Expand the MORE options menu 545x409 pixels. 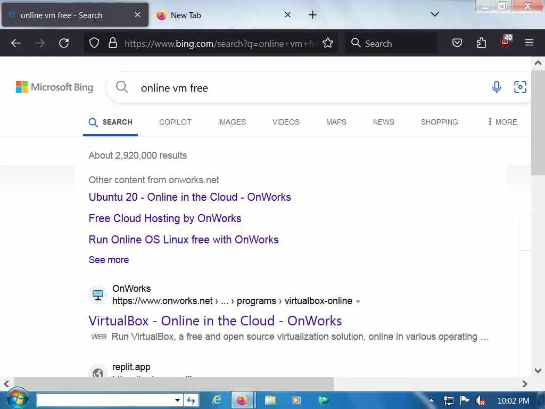502,122
